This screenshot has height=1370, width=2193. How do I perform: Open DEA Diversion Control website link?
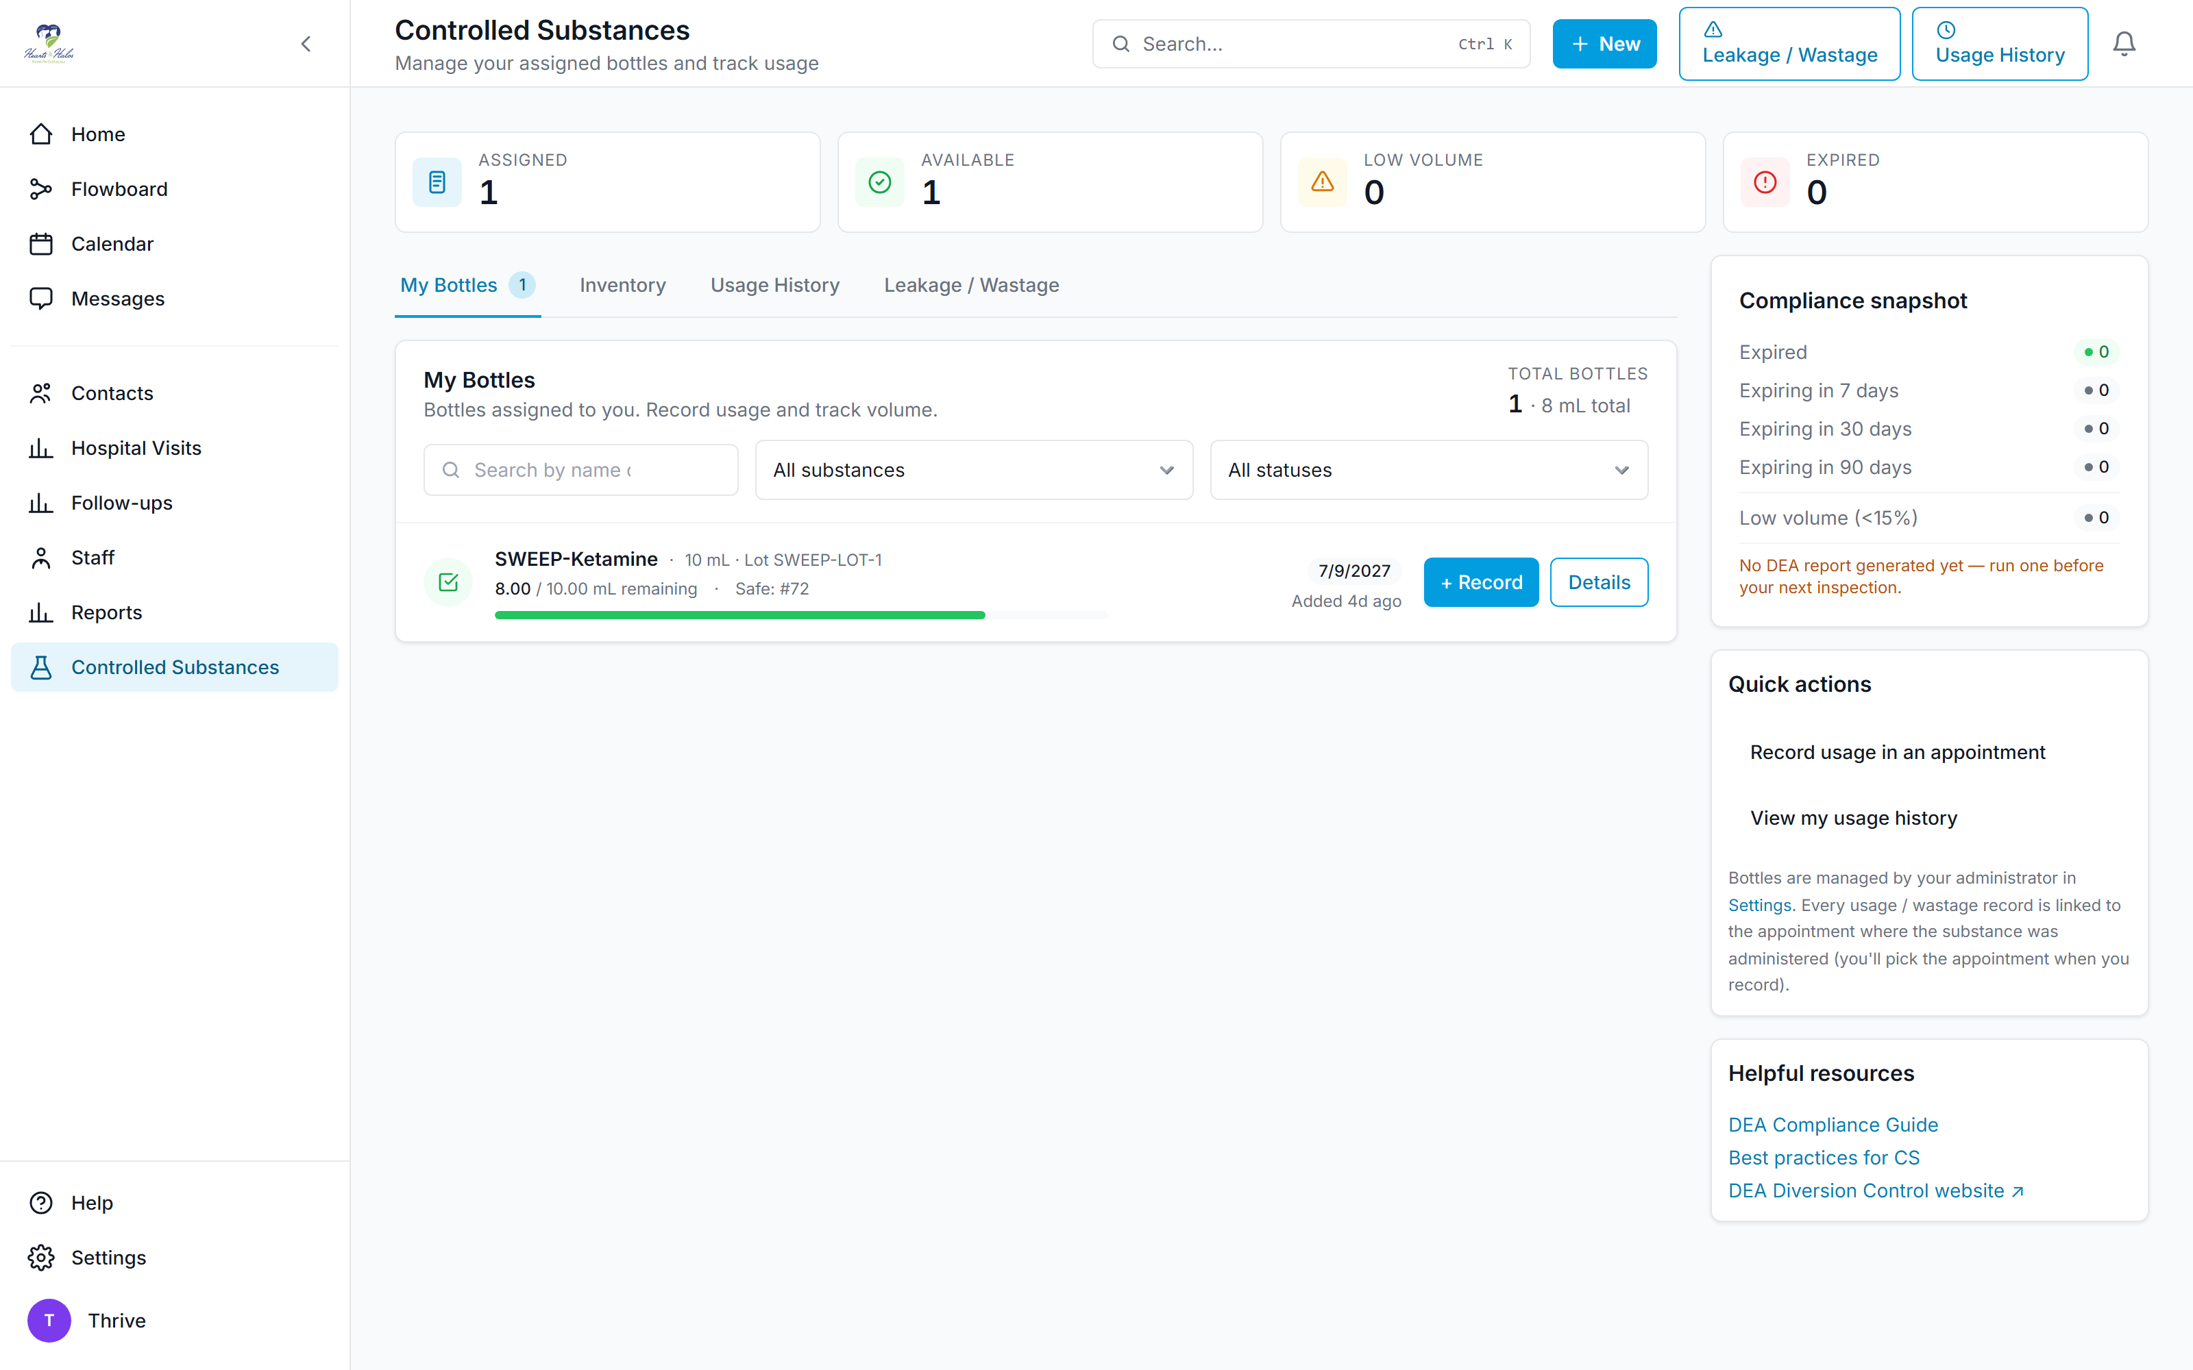[1876, 1191]
